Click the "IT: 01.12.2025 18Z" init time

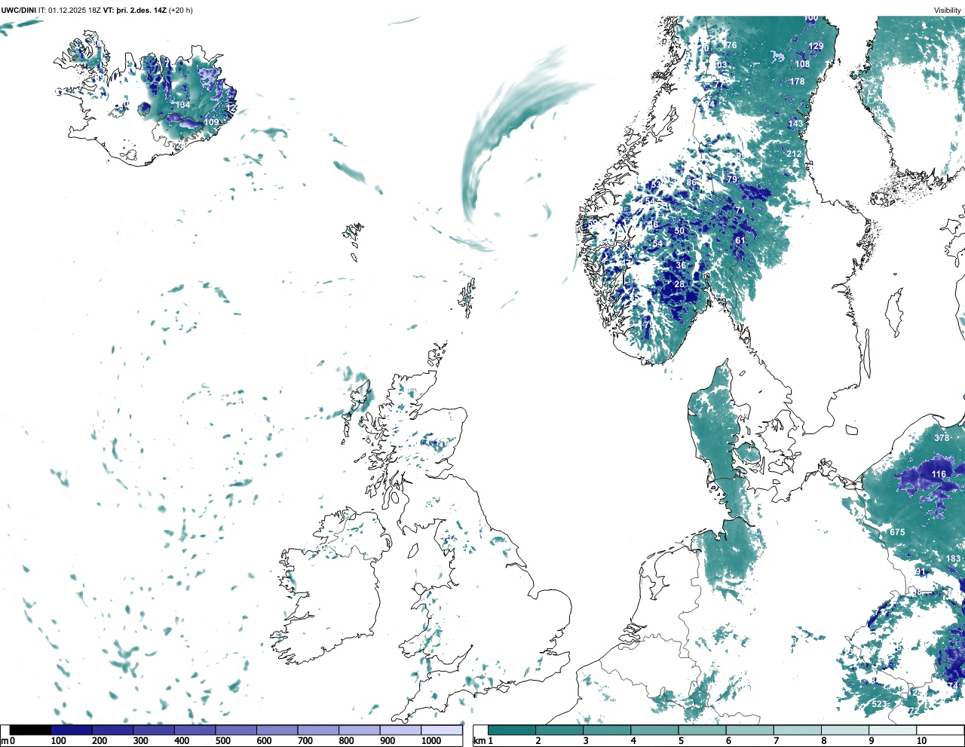point(70,10)
